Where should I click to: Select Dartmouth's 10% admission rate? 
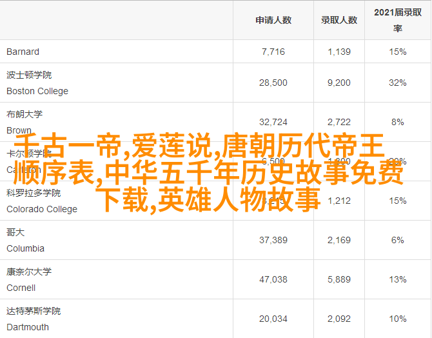(x=398, y=319)
